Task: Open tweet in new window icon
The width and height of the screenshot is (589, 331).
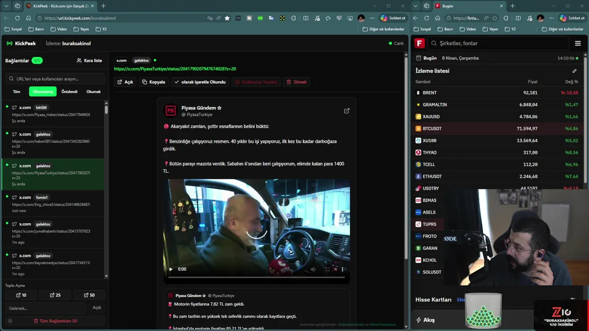Action: pyautogui.click(x=346, y=111)
